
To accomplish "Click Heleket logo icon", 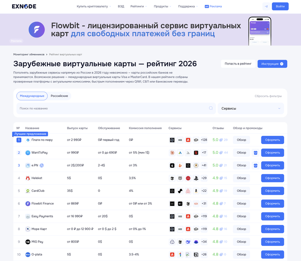I will click(28, 178).
